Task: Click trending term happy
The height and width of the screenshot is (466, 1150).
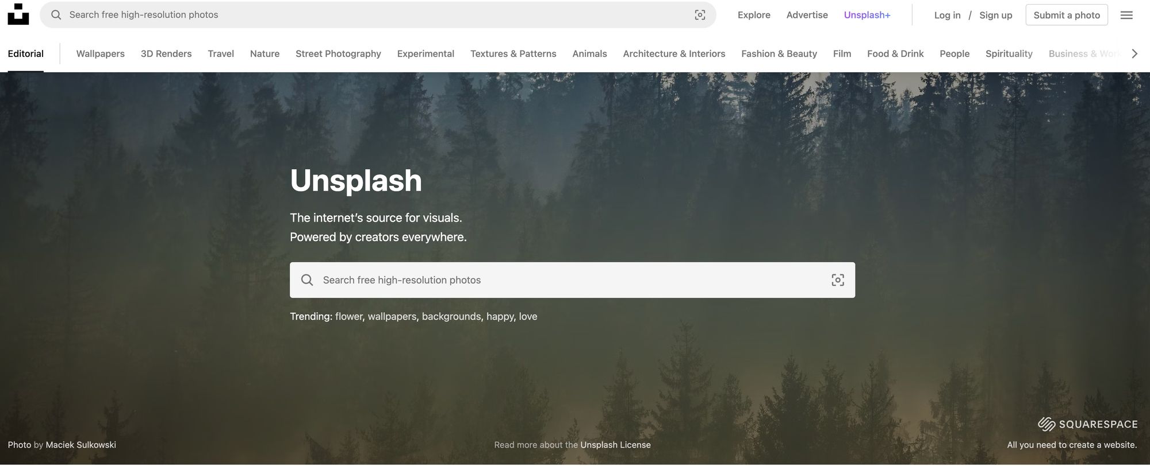Action: pyautogui.click(x=500, y=316)
